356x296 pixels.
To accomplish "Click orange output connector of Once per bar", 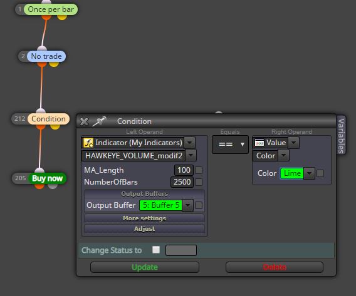I will [46, 18].
